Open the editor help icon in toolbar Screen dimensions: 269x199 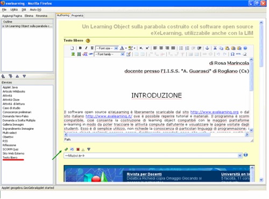245,48
